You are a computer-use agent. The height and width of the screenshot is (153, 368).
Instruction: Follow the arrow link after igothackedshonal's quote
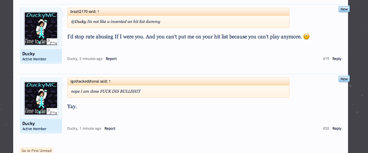pyautogui.click(x=110, y=82)
